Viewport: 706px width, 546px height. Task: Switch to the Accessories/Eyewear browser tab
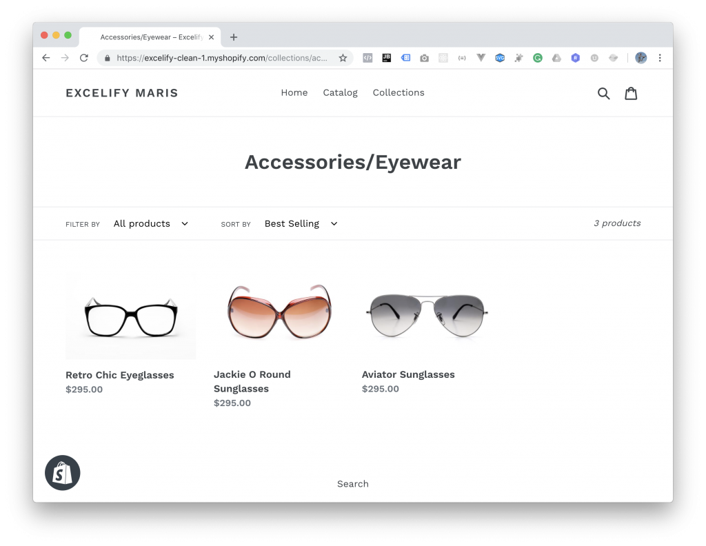pos(147,37)
